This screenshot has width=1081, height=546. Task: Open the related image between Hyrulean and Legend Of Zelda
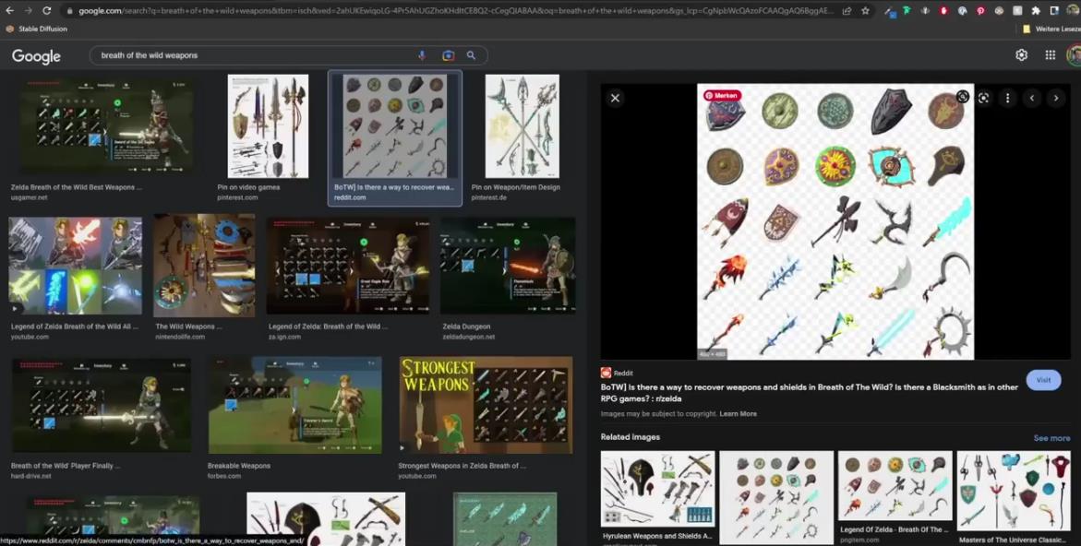pyautogui.click(x=776, y=496)
